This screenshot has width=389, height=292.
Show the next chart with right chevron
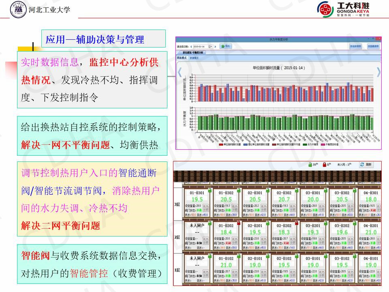378,72
